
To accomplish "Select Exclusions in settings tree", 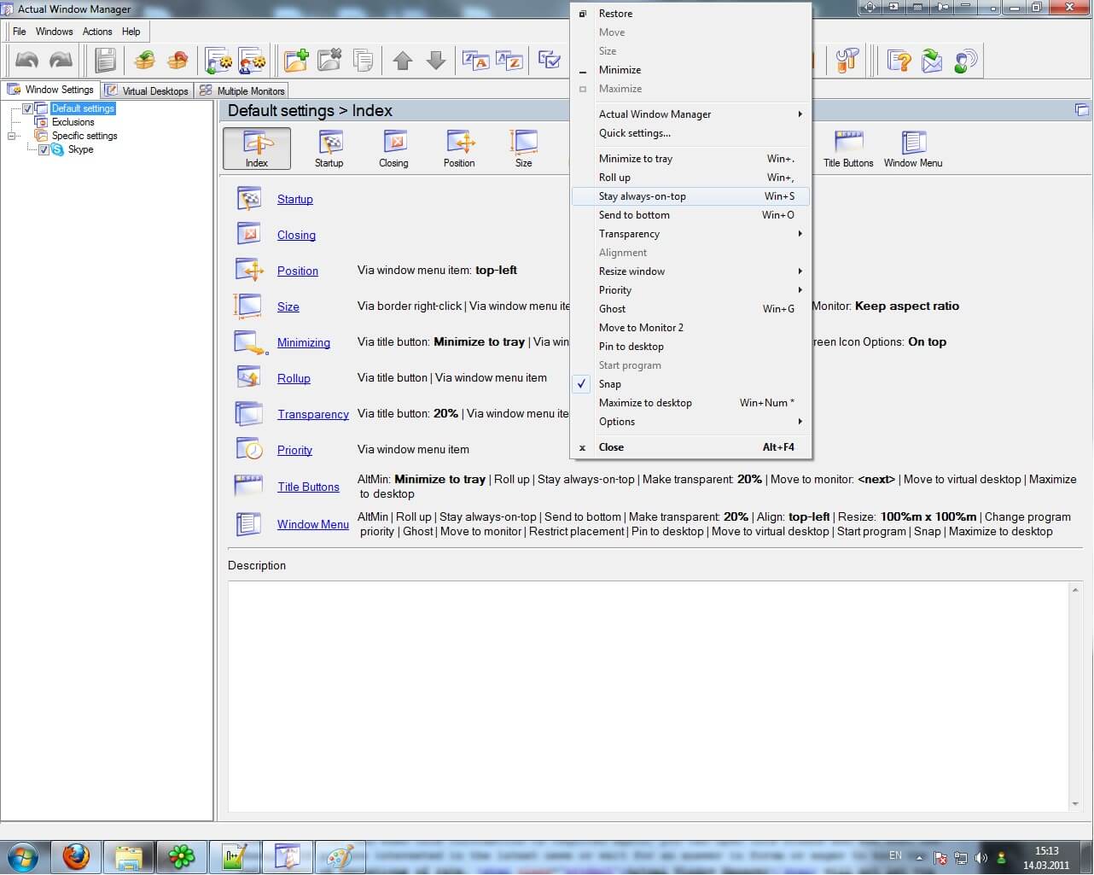I will coord(73,122).
